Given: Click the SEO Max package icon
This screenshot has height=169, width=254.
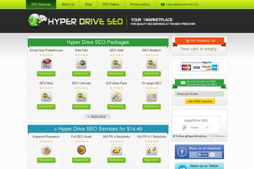Looking at the screenshot, I should click(46, 96).
